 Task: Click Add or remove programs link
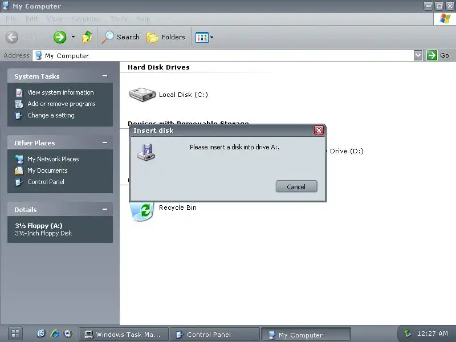(62, 104)
